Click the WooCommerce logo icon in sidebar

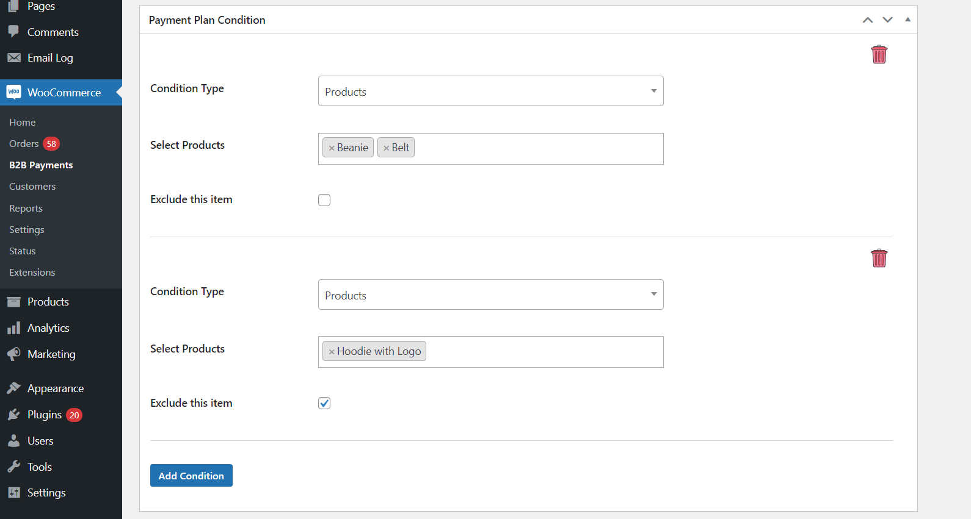[14, 92]
